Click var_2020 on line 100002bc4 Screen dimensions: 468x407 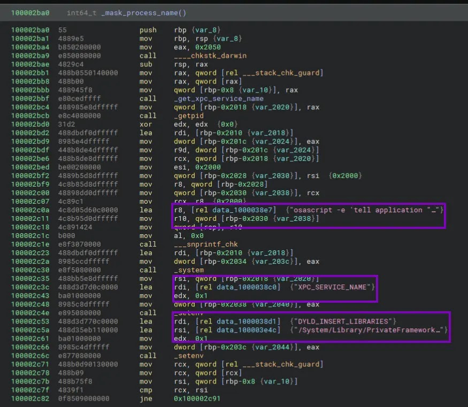pos(274,107)
